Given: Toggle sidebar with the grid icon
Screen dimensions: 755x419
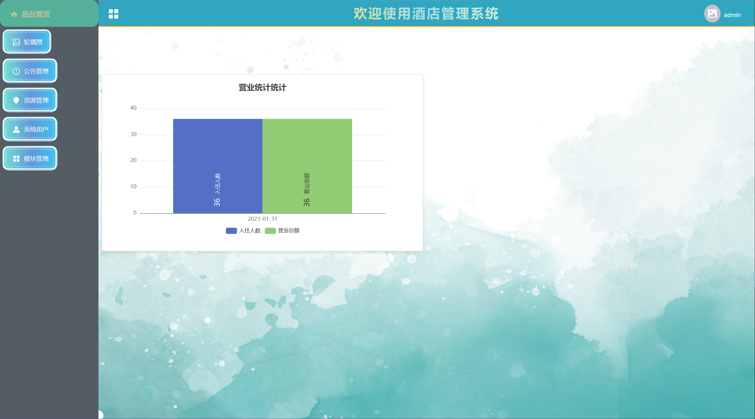Looking at the screenshot, I should pyautogui.click(x=114, y=14).
